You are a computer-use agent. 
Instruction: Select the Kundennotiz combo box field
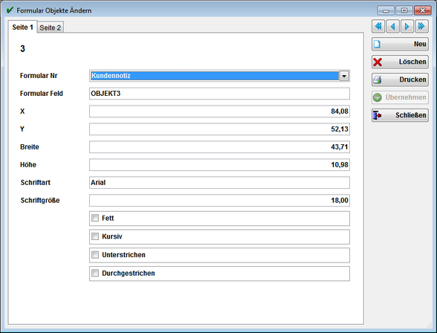(x=219, y=76)
